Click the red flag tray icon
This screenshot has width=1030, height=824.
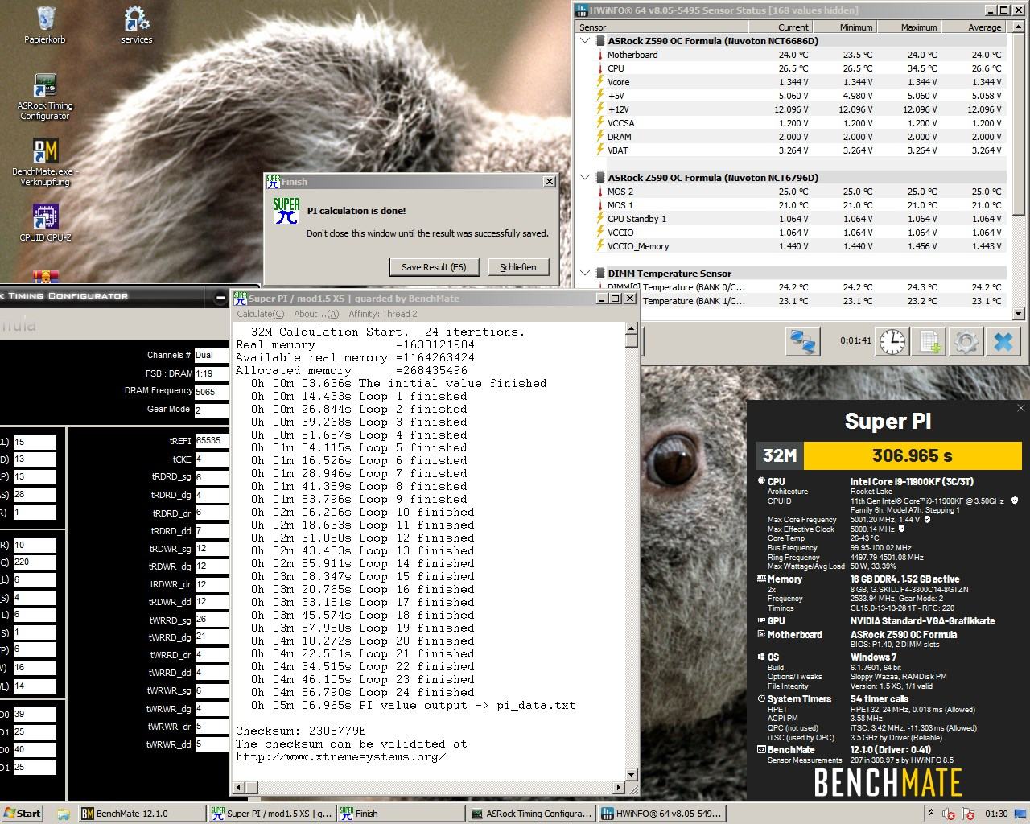(x=968, y=814)
